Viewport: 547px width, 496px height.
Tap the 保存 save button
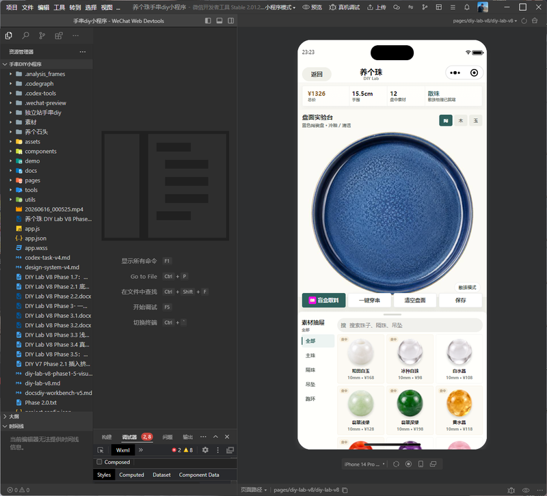pyautogui.click(x=460, y=300)
